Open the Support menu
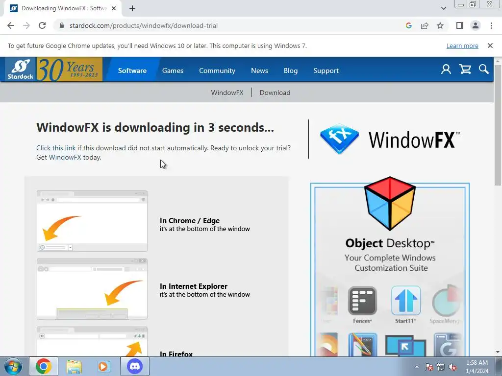Image resolution: width=502 pixels, height=376 pixels. click(326, 70)
